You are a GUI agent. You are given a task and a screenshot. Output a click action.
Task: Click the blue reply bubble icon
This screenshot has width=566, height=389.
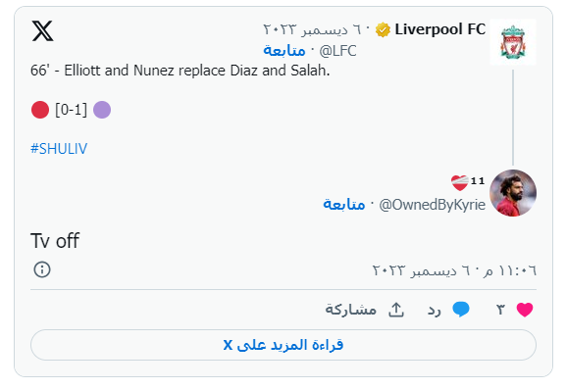(461, 310)
